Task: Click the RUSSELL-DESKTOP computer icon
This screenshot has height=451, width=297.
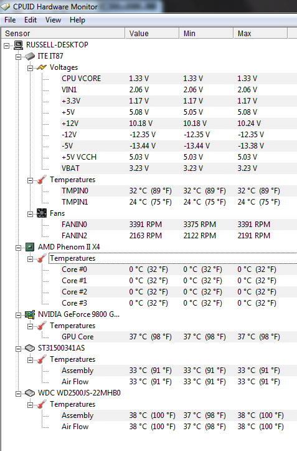Action: pyautogui.click(x=19, y=44)
